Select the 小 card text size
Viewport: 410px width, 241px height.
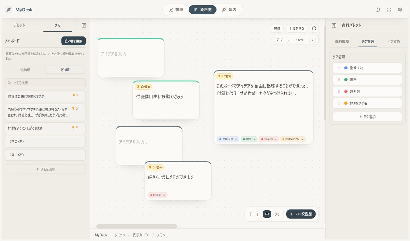click(x=258, y=214)
